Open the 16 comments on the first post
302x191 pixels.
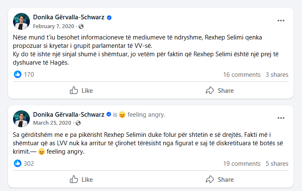click(242, 75)
